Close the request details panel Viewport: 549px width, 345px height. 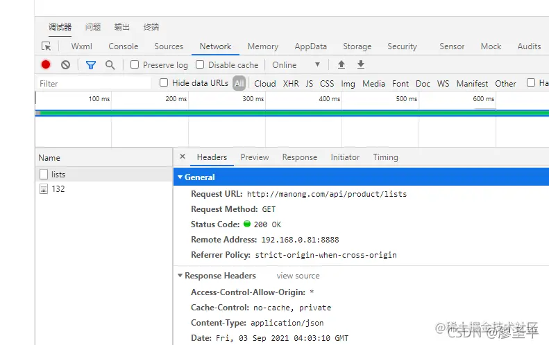[183, 157]
